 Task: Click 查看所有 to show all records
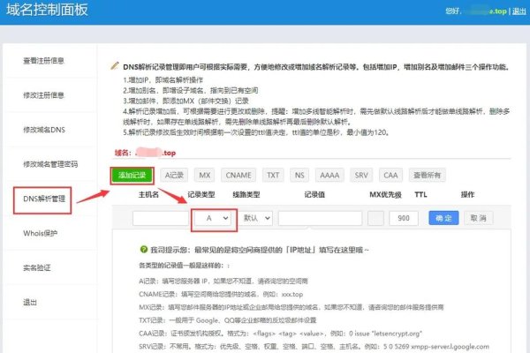pos(427,175)
